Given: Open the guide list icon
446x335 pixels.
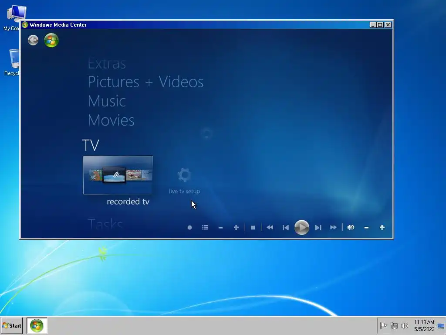Looking at the screenshot, I should coord(205,227).
